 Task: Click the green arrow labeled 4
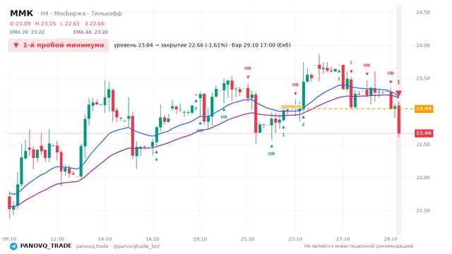(x=156, y=152)
